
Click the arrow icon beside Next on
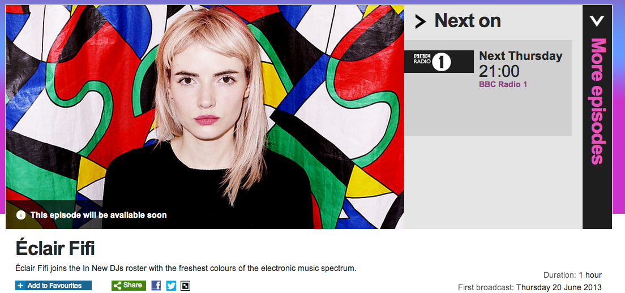coord(420,21)
